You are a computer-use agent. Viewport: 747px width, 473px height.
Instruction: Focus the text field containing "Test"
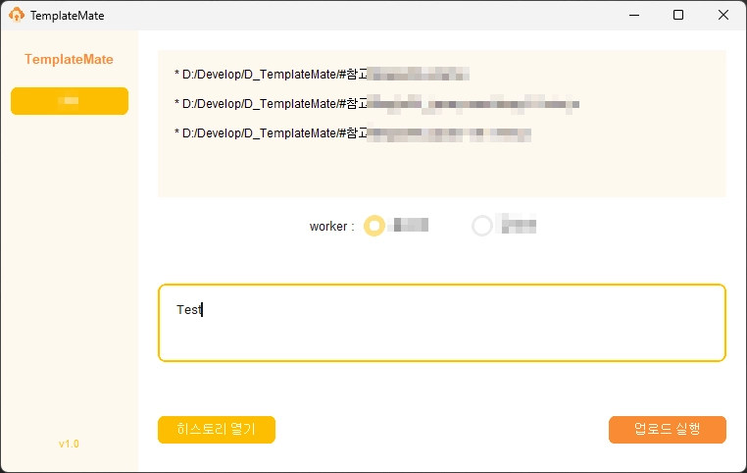[441, 323]
